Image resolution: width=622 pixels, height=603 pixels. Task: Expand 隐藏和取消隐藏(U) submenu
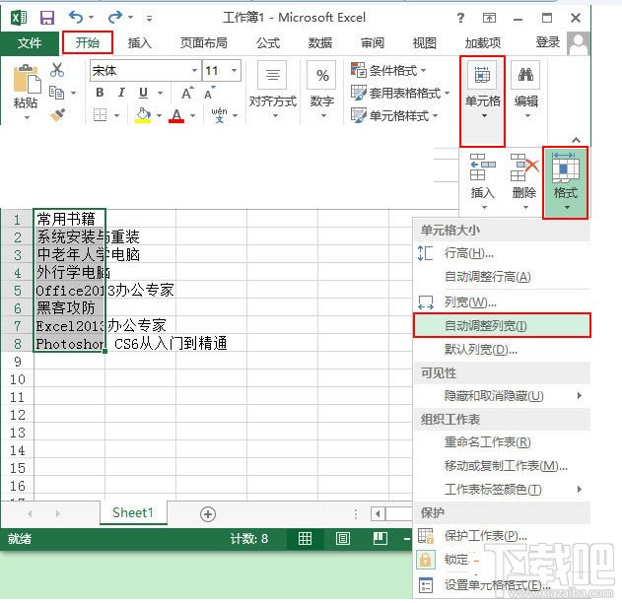[502, 396]
